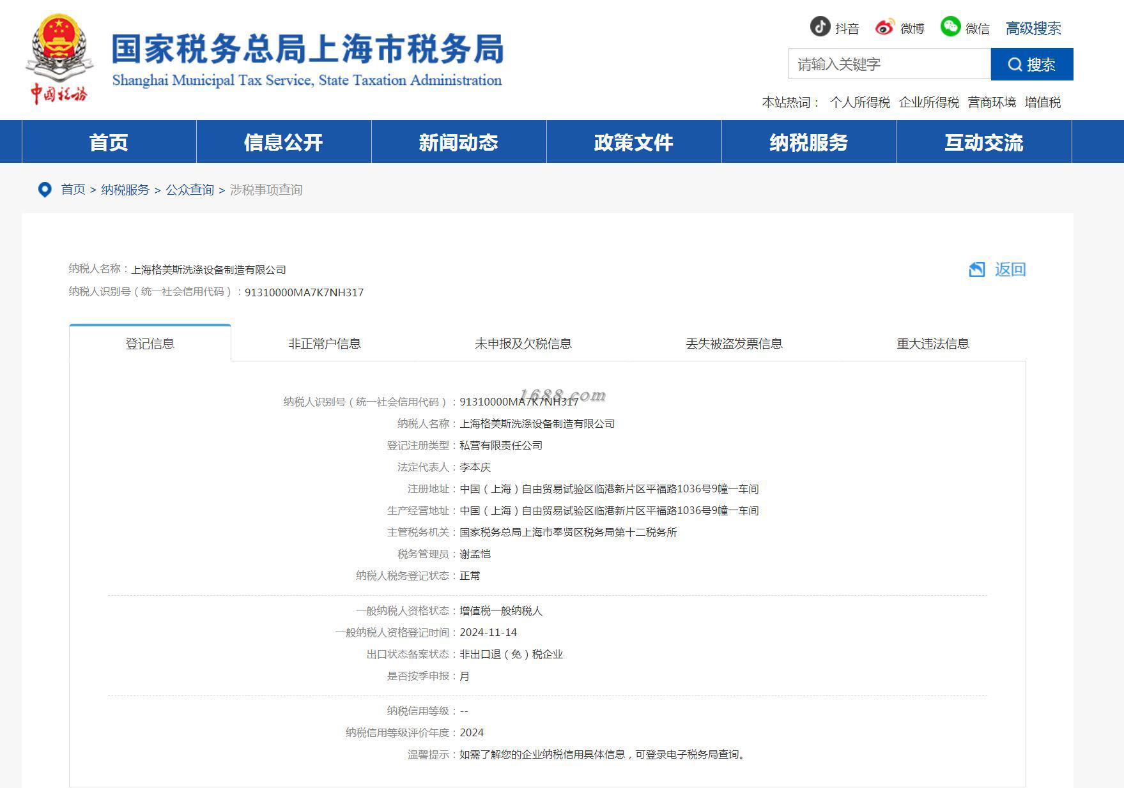Viewport: 1124px width, 788px height.
Task: Click the 是否按季申报 value 月
Action: tap(465, 676)
